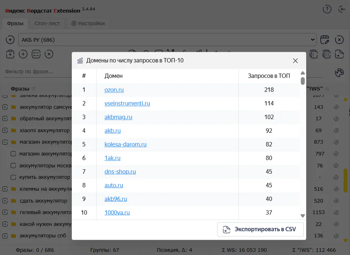Click the clipboard add phrases icon
This screenshot has height=255, width=350.
[x=10, y=54]
